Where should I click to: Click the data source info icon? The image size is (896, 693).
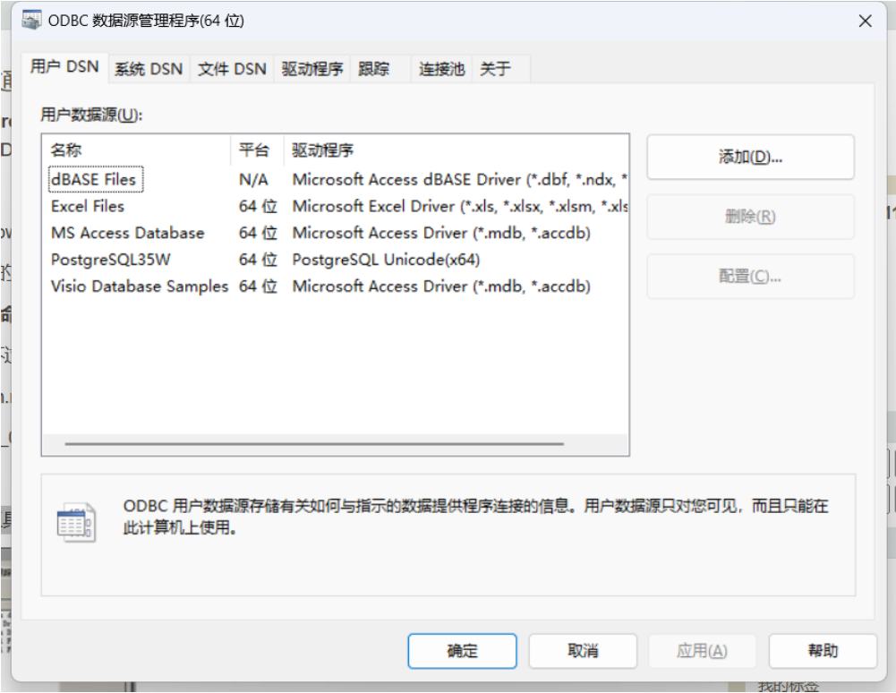[x=76, y=522]
